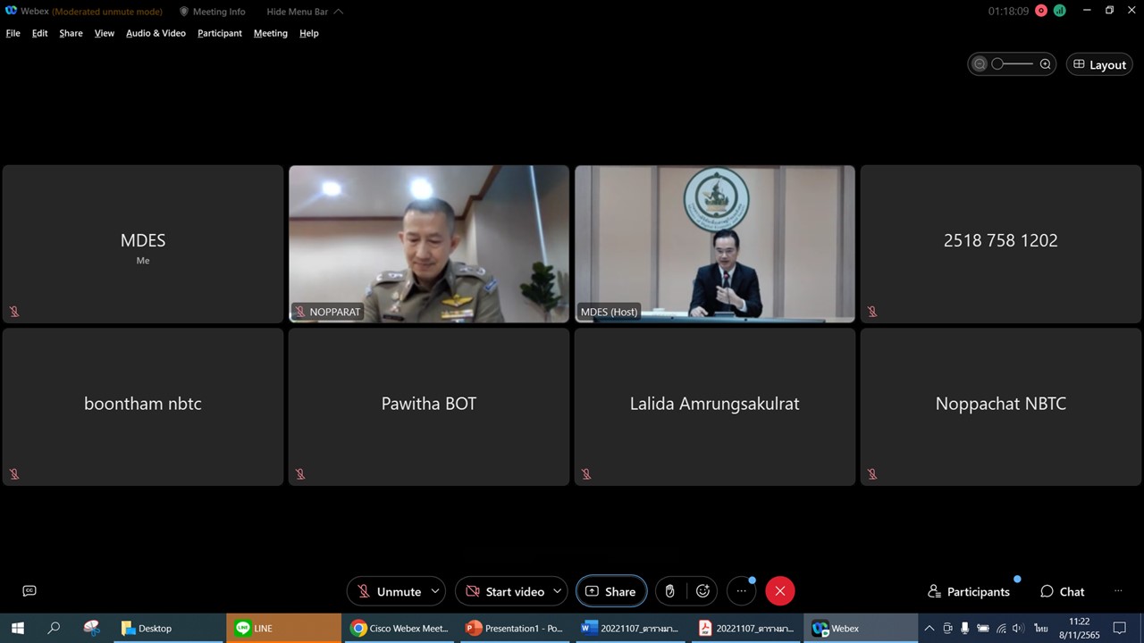Expand the video options arrow beside Start video

[x=557, y=591]
